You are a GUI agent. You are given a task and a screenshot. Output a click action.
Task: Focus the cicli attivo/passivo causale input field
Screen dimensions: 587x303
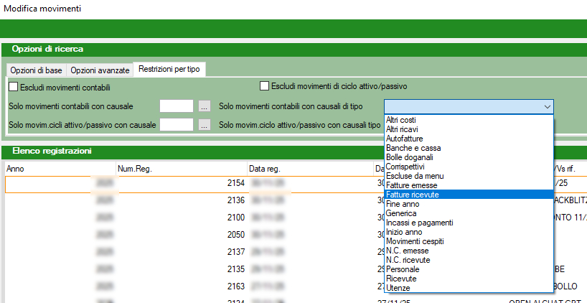point(177,125)
